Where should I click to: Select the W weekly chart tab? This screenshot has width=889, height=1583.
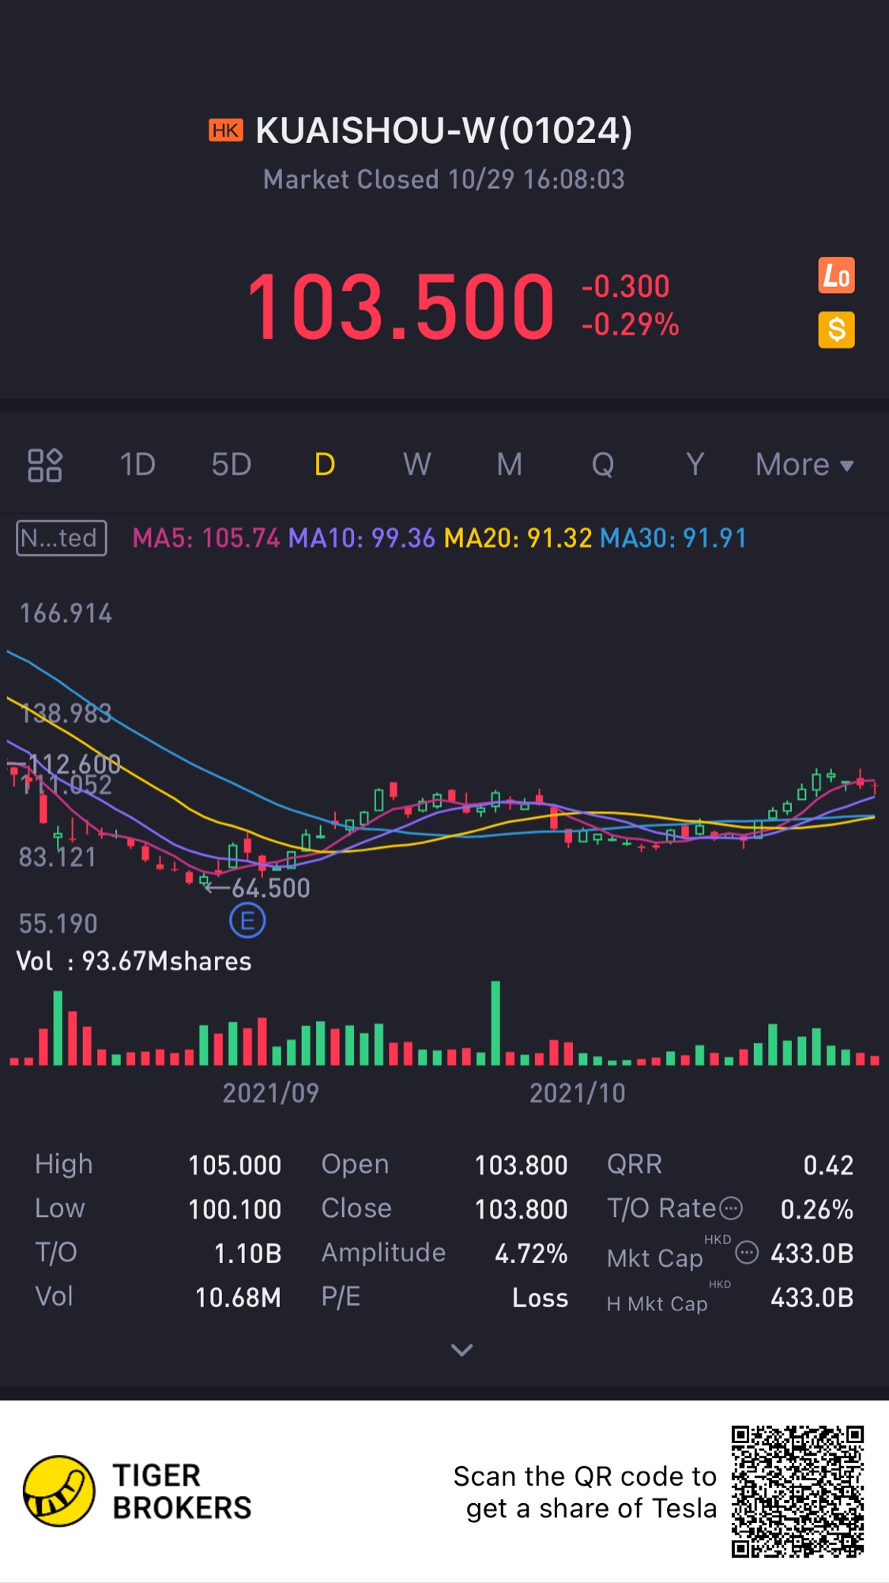coord(417,465)
